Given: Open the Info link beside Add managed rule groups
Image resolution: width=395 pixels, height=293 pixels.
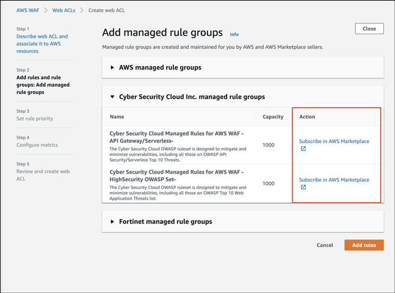Looking at the screenshot, I should click(234, 34).
